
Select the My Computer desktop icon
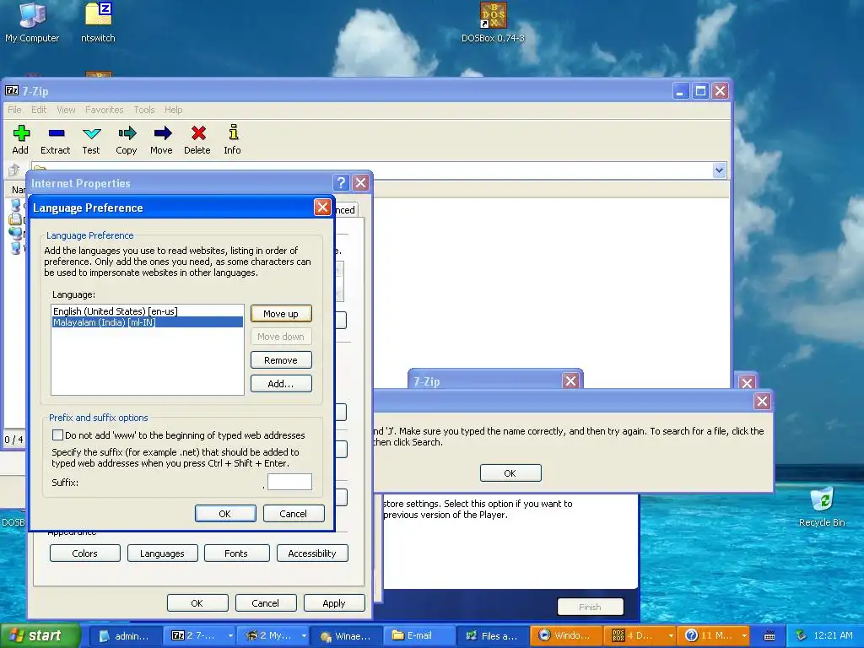click(32, 23)
